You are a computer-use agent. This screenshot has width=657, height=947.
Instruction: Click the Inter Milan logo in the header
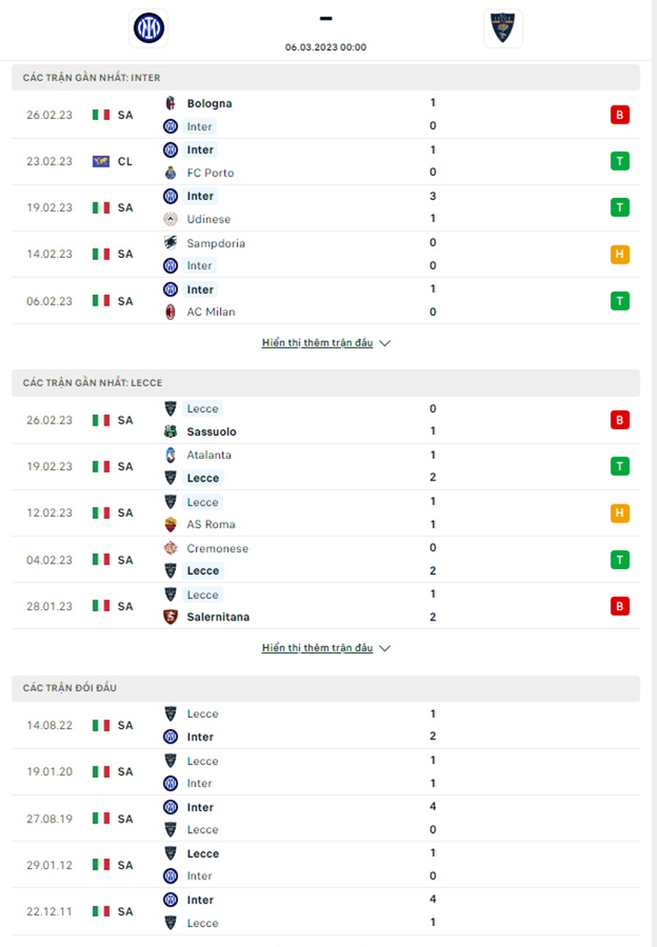(149, 28)
